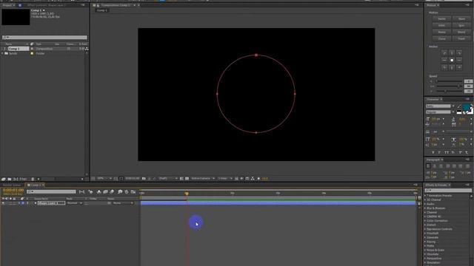
Task: Expand the Blur & Sharpen category
Action: [425, 208]
